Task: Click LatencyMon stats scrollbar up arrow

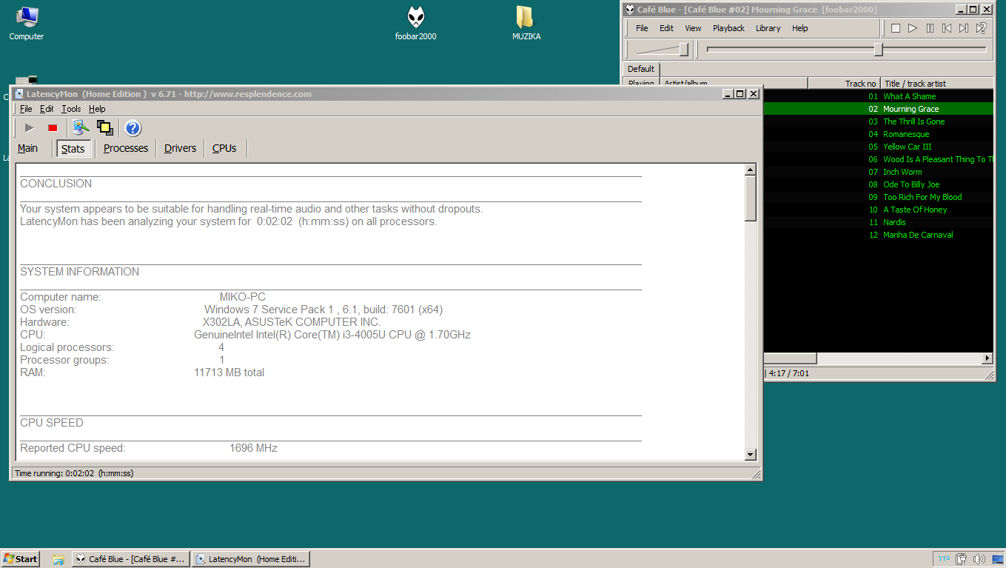Action: (751, 170)
